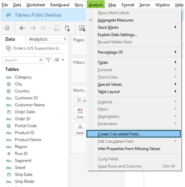
Task: Click the Abc icon next to Category
Action: point(9,77)
